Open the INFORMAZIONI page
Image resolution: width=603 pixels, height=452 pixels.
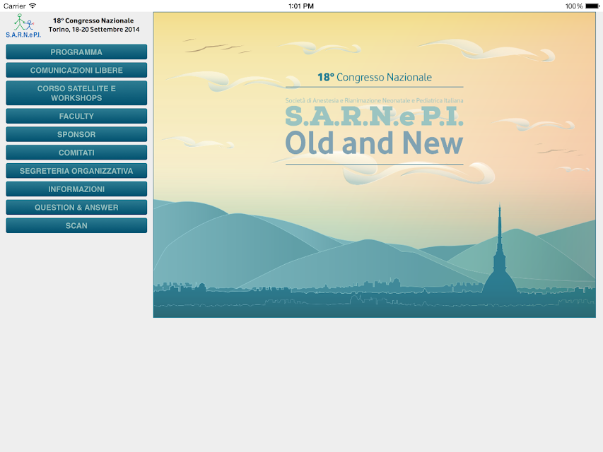[x=76, y=189]
